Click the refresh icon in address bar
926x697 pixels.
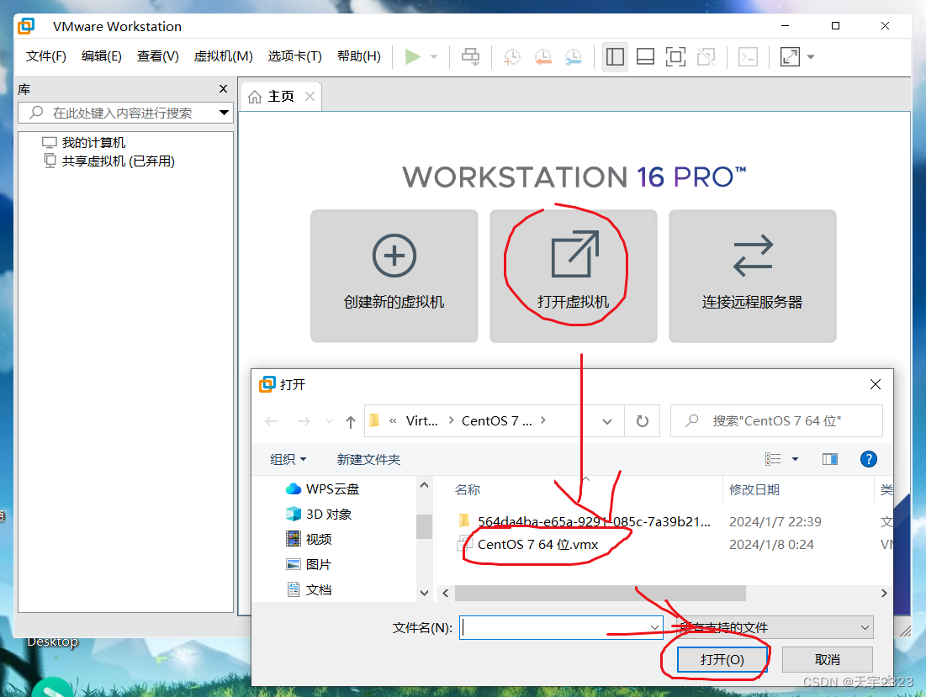(x=643, y=421)
